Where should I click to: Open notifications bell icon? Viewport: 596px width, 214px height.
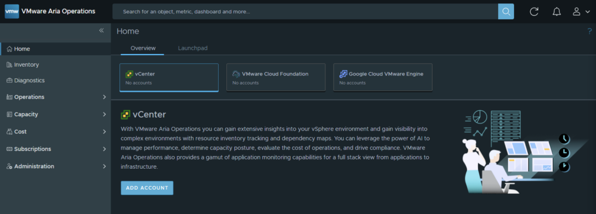(x=556, y=12)
